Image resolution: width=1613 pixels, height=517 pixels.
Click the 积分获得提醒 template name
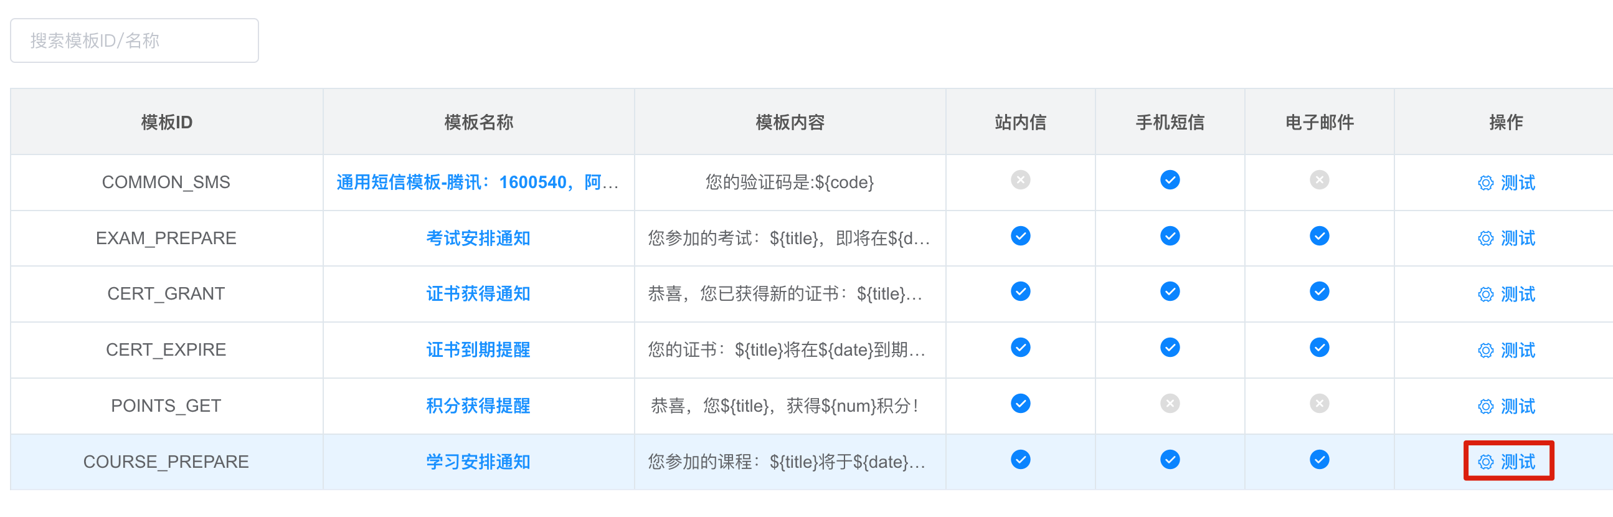pos(478,406)
